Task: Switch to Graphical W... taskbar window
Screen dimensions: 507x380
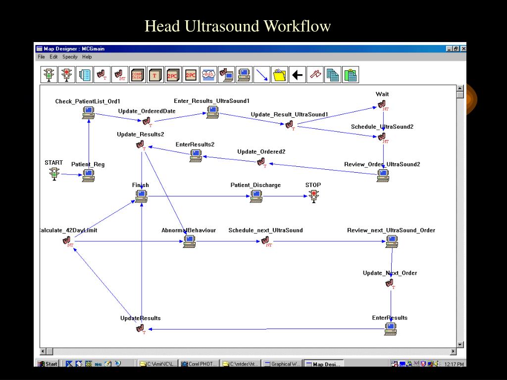Action: tap(282, 364)
